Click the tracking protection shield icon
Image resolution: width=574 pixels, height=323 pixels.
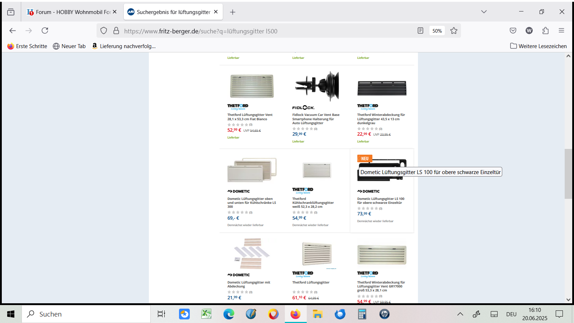(104, 31)
